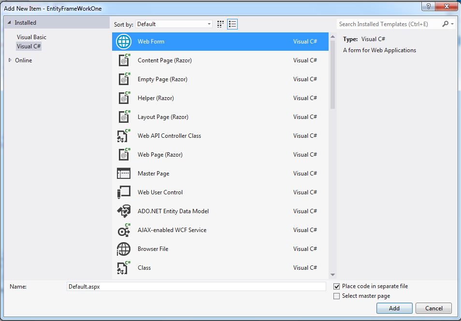Select Empty Page (Razor) template name
The height and width of the screenshot is (321, 461).
pos(162,79)
